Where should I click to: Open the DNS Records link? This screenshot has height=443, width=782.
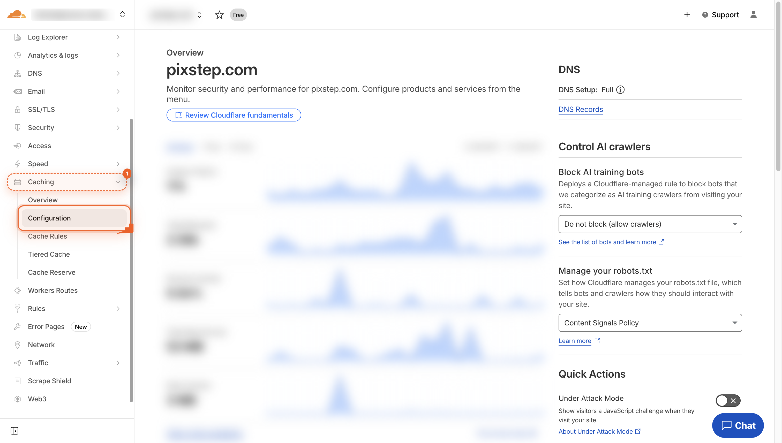(x=581, y=109)
